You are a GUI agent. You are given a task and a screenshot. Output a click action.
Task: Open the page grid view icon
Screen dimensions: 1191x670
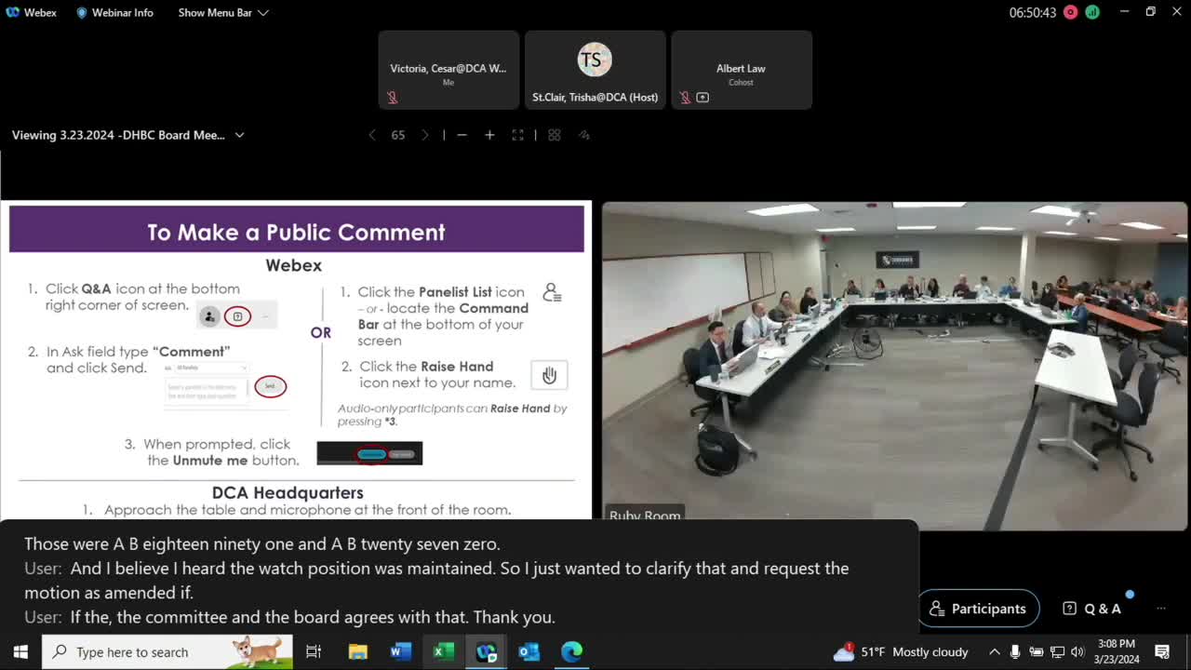[x=554, y=135]
